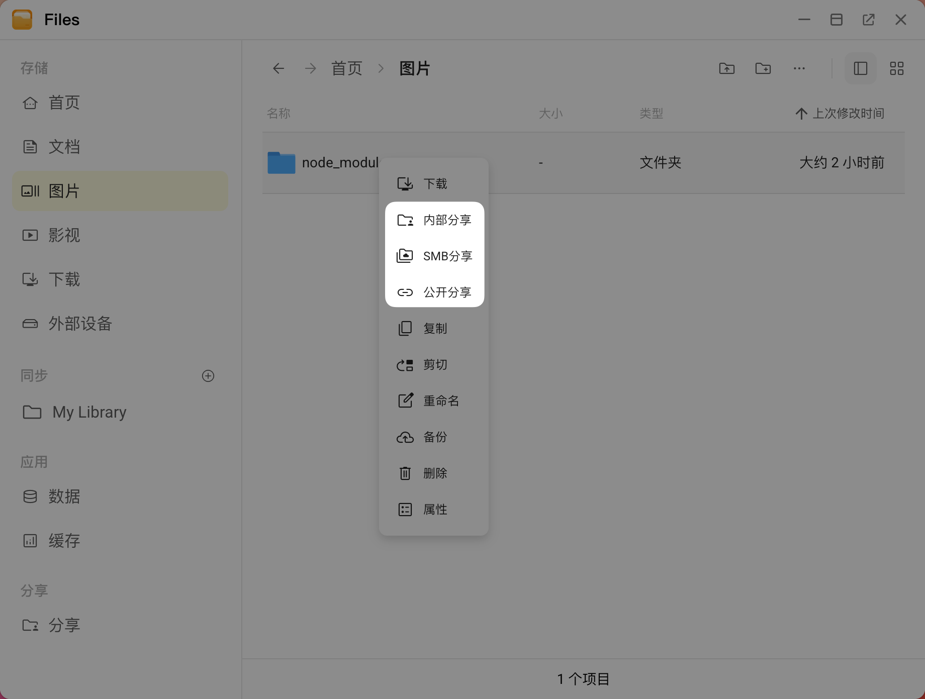Expand the 同步 section with plus button
Image resolution: width=925 pixels, height=699 pixels.
(208, 375)
